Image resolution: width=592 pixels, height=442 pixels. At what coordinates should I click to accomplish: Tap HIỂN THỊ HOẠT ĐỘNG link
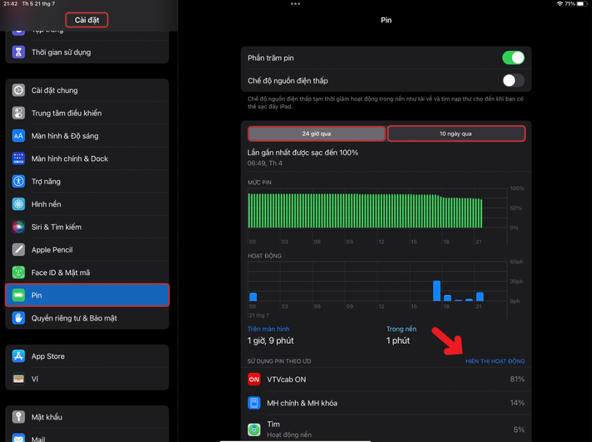click(495, 361)
